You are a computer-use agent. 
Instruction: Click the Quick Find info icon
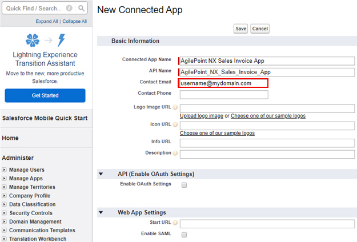69,8
